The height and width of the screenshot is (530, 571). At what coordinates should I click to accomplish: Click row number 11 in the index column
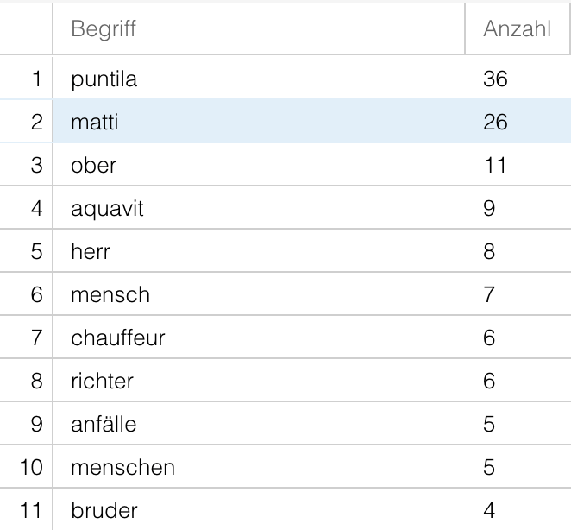pos(31,511)
